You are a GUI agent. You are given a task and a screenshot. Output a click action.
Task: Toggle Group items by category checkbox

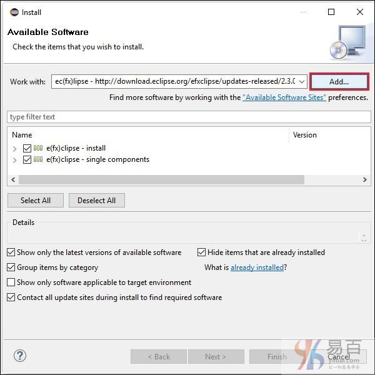click(11, 267)
